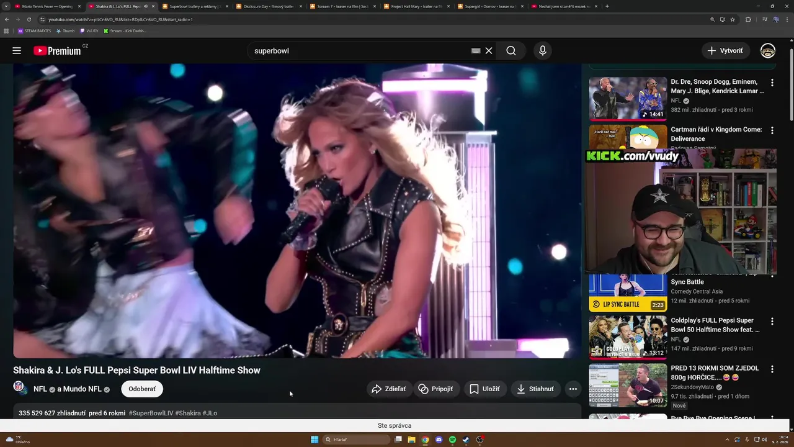
Task: Open Cartman Kingdom Come Deliverance thumbnail
Action: [628, 137]
